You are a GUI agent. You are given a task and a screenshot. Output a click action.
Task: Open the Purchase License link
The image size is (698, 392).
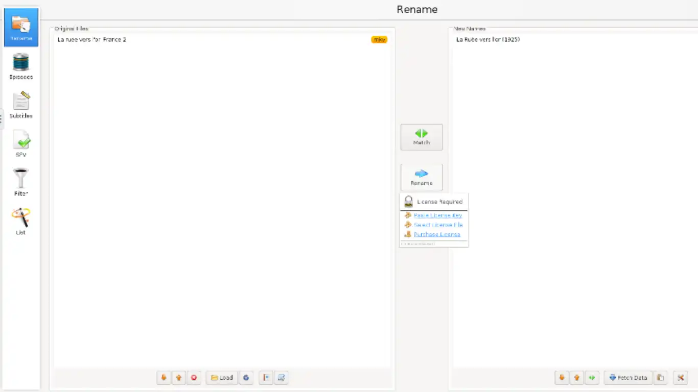point(437,234)
